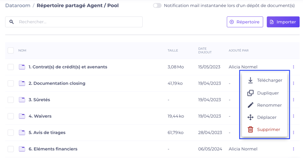Click the duplicate icon beside Dupliquer
Screen dimensions: 303x158
click(251, 93)
